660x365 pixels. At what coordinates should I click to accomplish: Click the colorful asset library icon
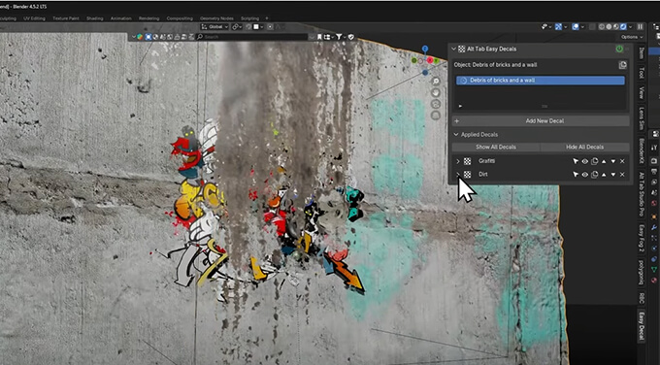click(140, 37)
